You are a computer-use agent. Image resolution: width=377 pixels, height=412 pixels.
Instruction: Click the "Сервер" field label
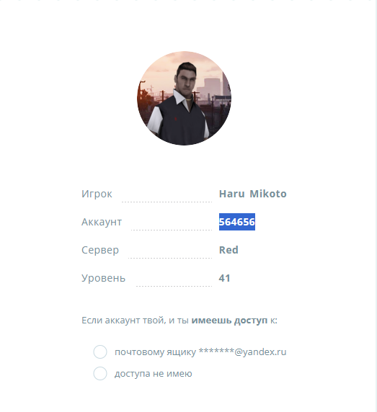100,250
